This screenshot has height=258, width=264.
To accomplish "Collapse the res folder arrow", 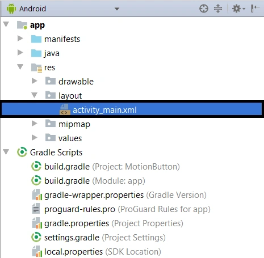I will click(20, 67).
